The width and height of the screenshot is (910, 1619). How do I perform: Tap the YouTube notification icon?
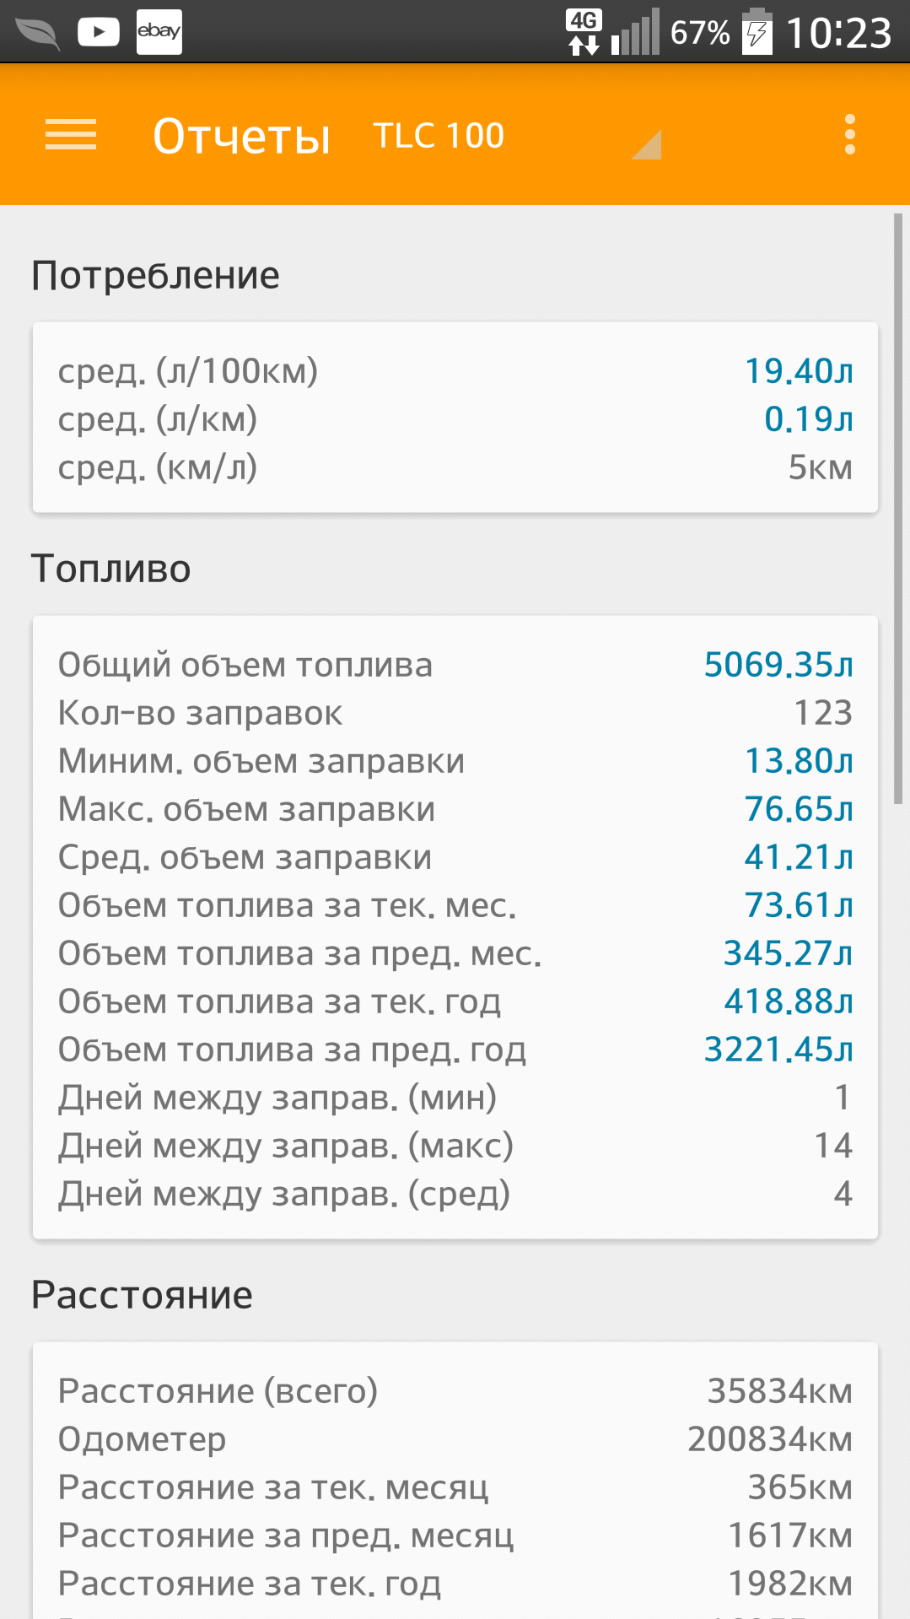[99, 32]
